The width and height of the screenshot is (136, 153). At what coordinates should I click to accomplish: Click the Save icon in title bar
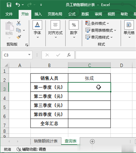click(9, 5)
